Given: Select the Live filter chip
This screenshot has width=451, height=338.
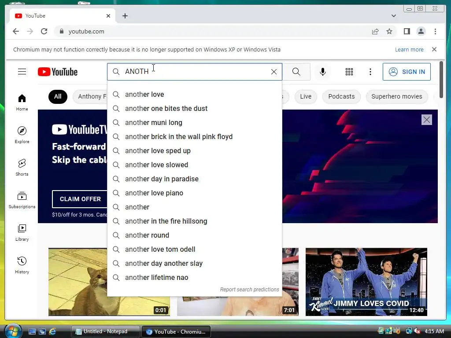Looking at the screenshot, I should (x=306, y=96).
